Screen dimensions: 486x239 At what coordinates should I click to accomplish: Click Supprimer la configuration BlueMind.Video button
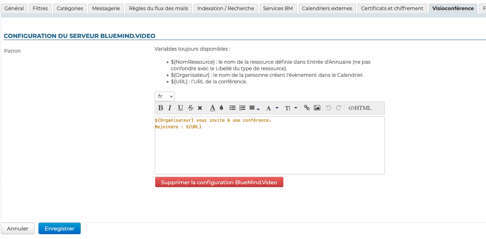click(219, 182)
